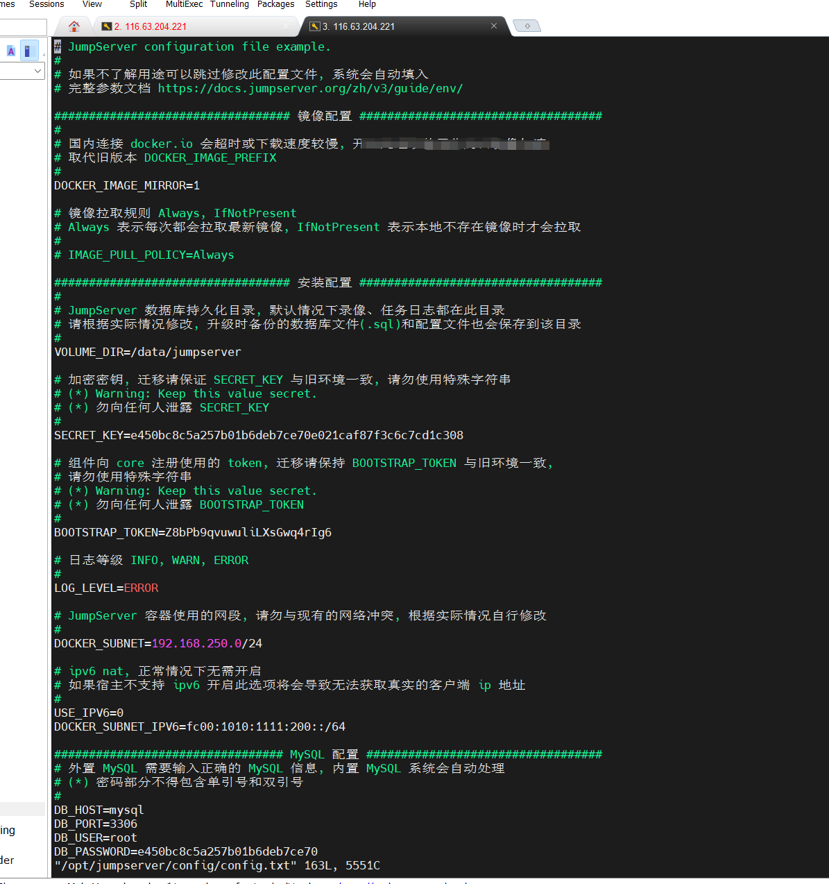This screenshot has width=829, height=884.
Task: Open the docs.jumpserver.org URL in terminal
Action: coord(310,88)
